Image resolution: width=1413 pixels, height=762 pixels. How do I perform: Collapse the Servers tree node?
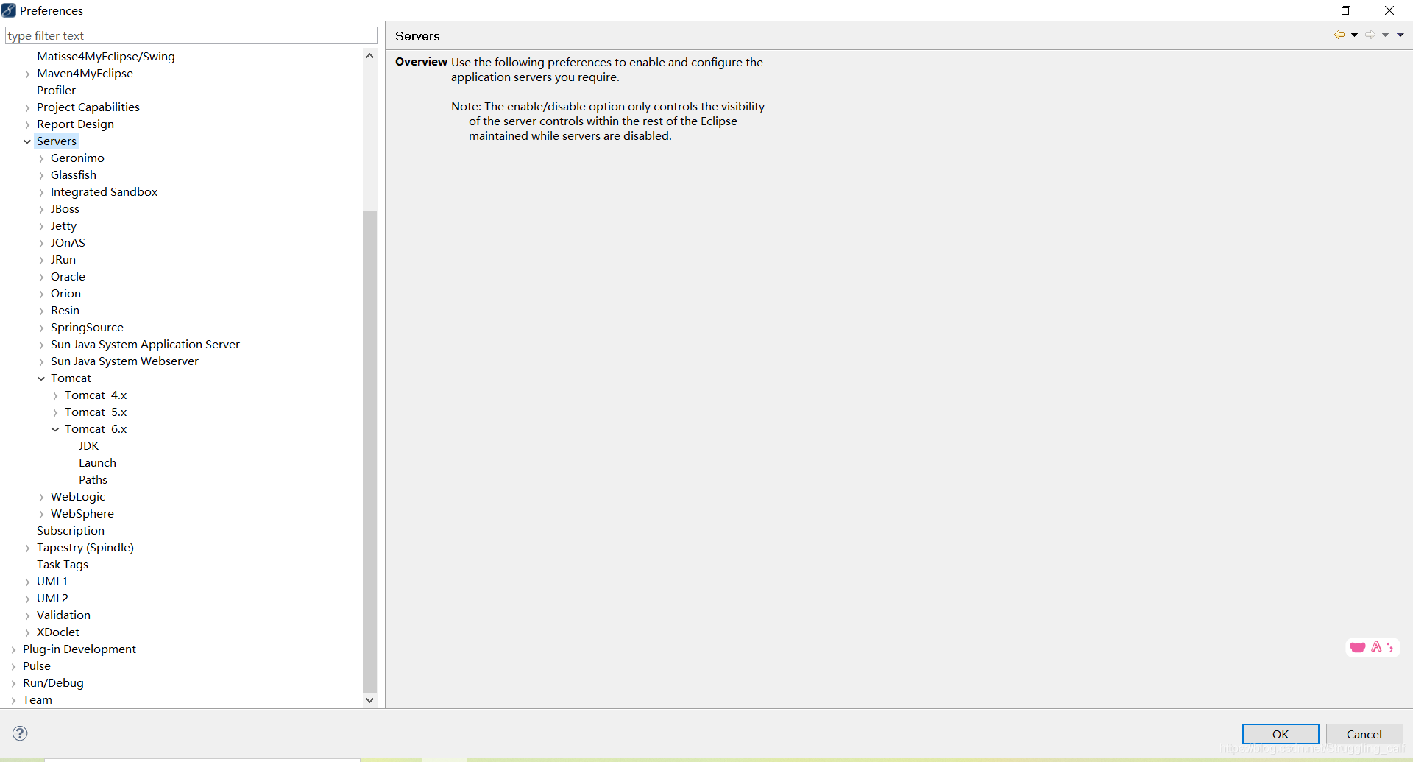(x=27, y=141)
